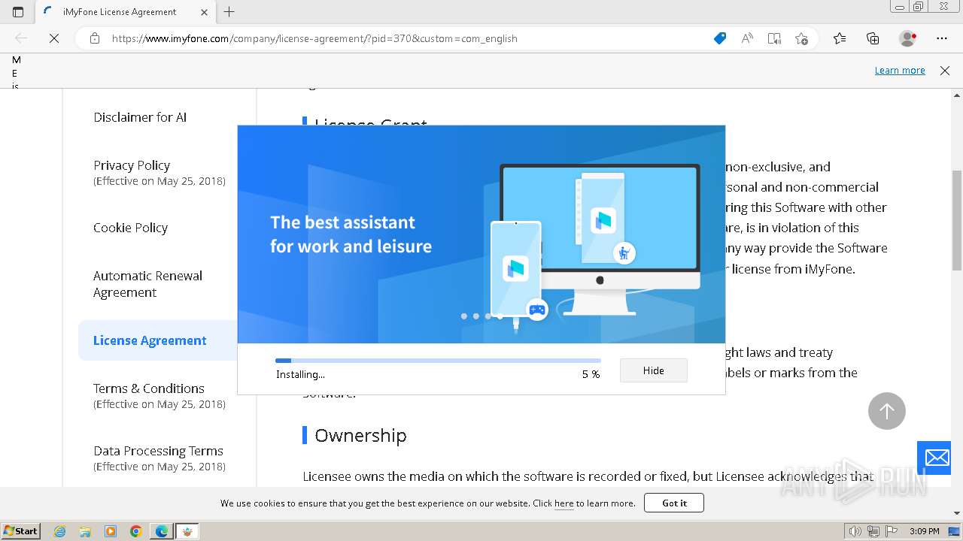The image size is (963, 541).
Task: Open the Action Center flag icon
Action: point(892,531)
